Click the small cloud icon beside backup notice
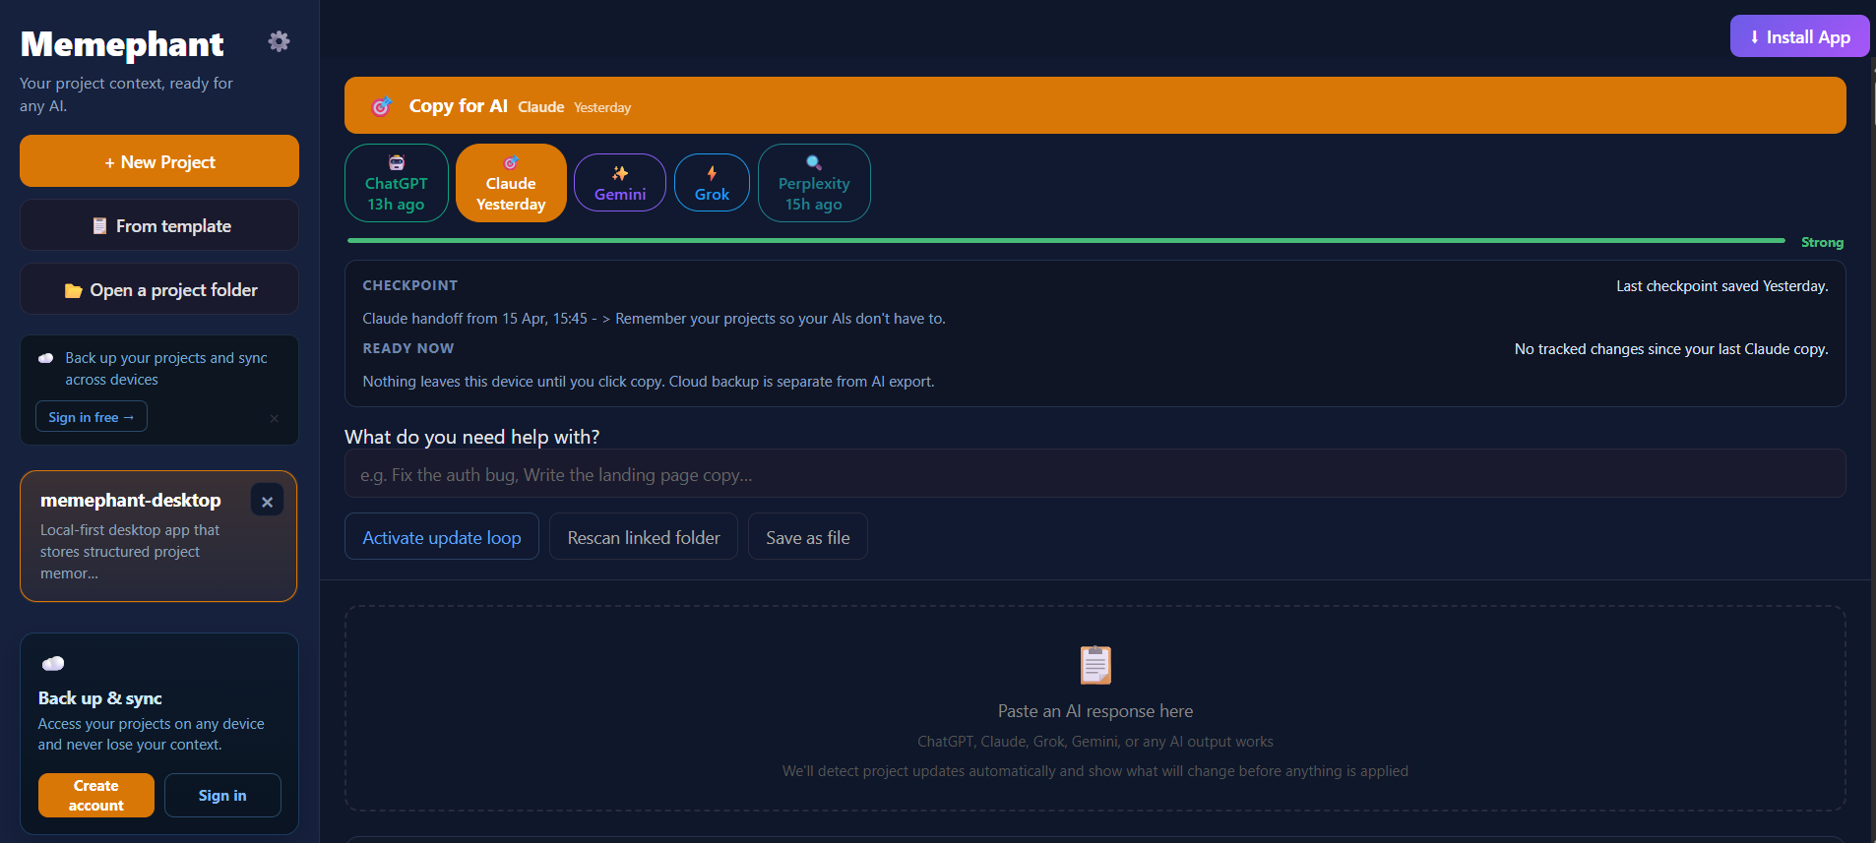Image resolution: width=1876 pixels, height=843 pixels. 46,358
